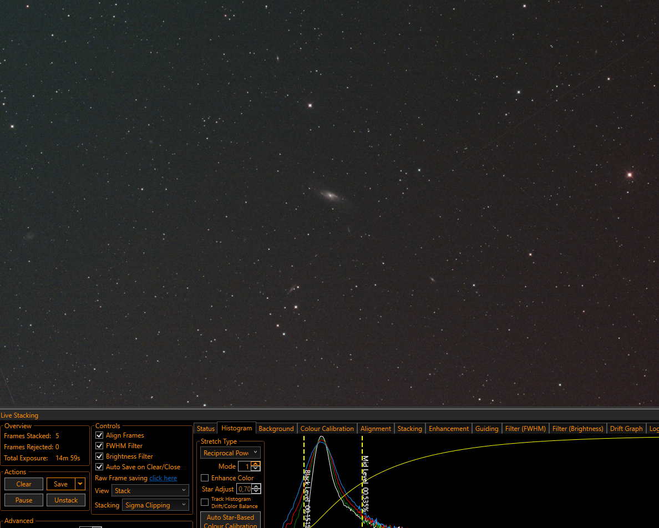The width and height of the screenshot is (659, 528).
Task: Increase Star Adjust with up arrow
Action: pyautogui.click(x=256, y=486)
